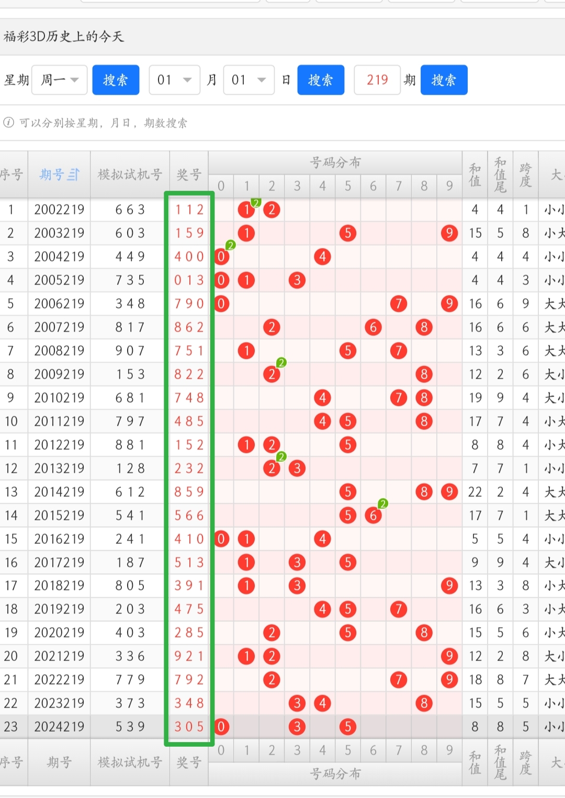Click red ball 7 in row 2006219
The image size is (565, 798).
tap(399, 304)
